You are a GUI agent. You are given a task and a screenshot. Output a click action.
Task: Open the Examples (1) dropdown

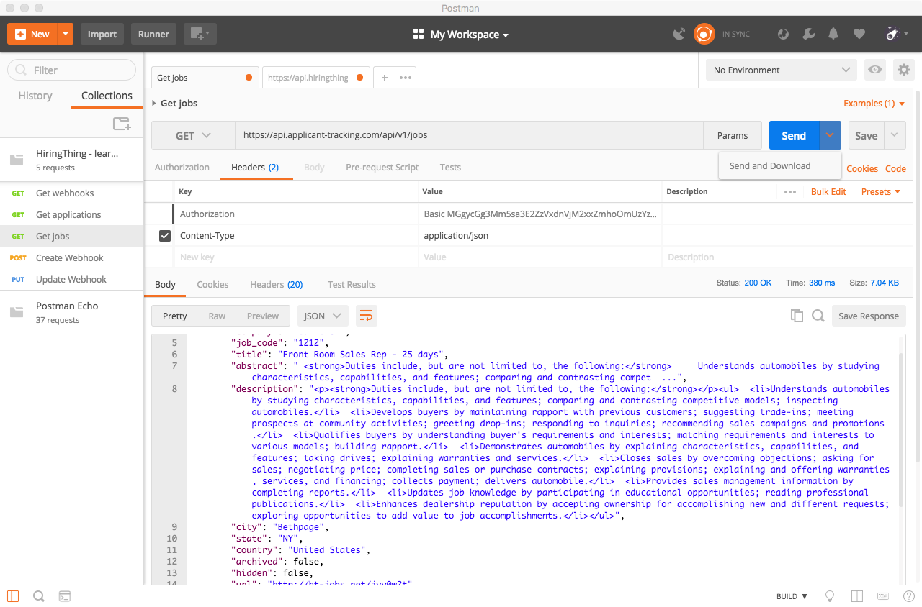(x=874, y=104)
